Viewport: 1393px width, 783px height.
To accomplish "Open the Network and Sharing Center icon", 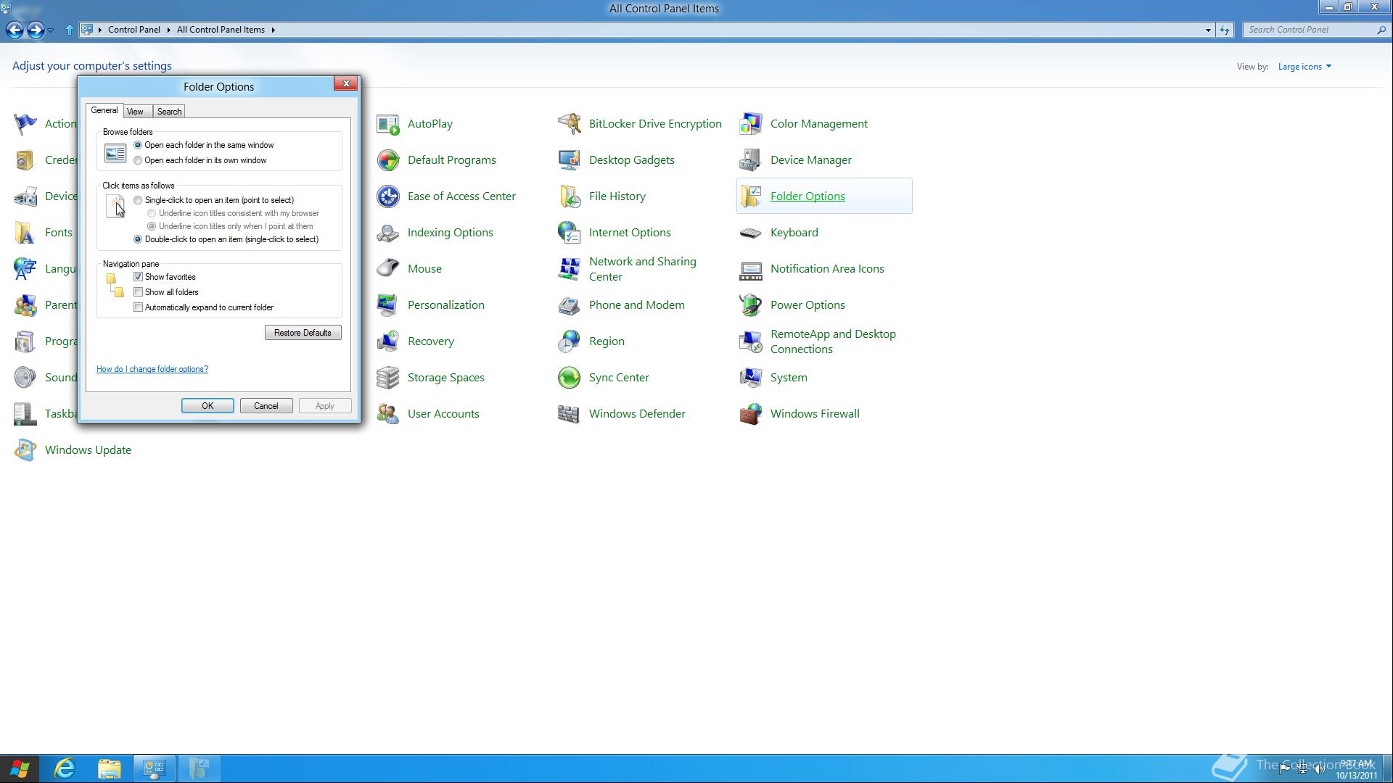I will click(570, 269).
